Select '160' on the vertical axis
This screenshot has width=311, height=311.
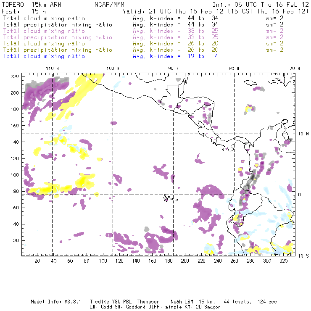(15, 126)
